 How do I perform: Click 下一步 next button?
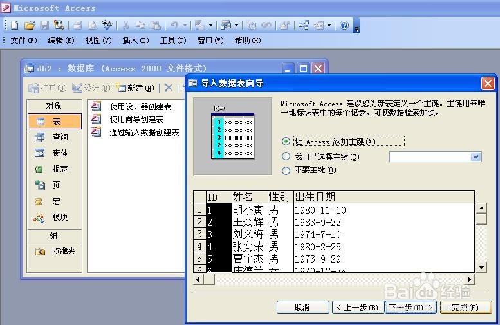click(411, 308)
